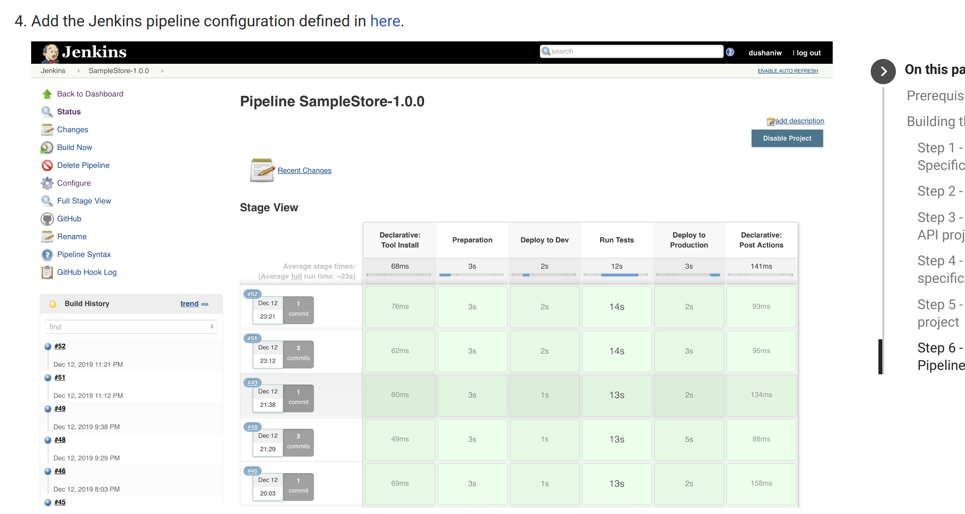This screenshot has width=965, height=514.
Task: Click the Jenkins butler logo icon
Action: click(50, 53)
